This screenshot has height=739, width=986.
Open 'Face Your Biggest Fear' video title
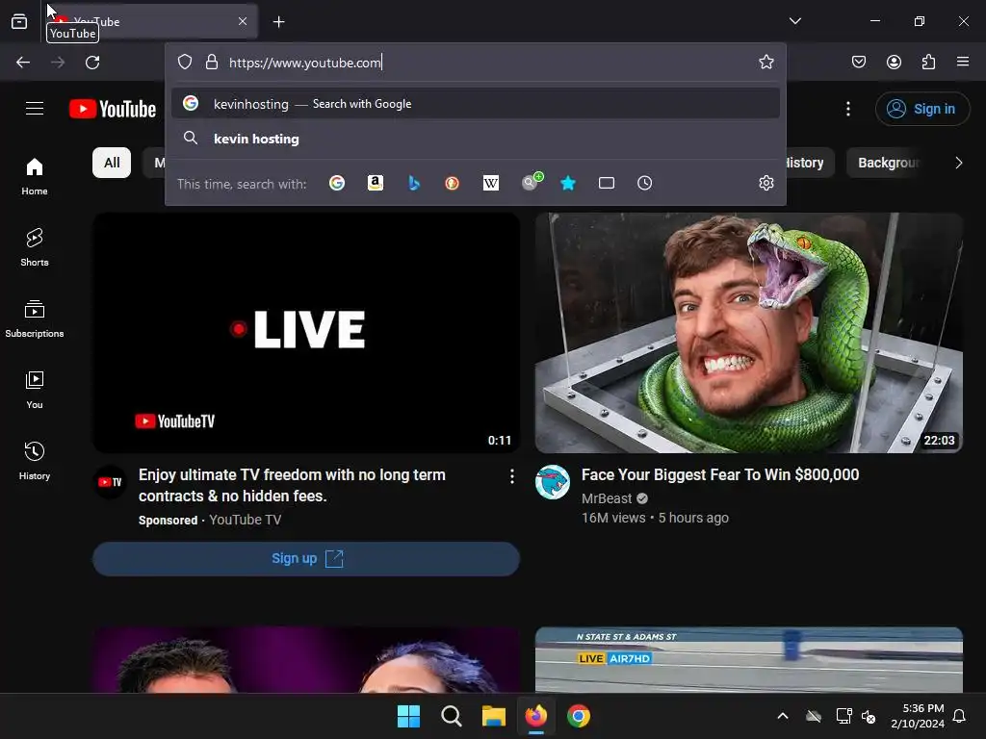point(720,474)
